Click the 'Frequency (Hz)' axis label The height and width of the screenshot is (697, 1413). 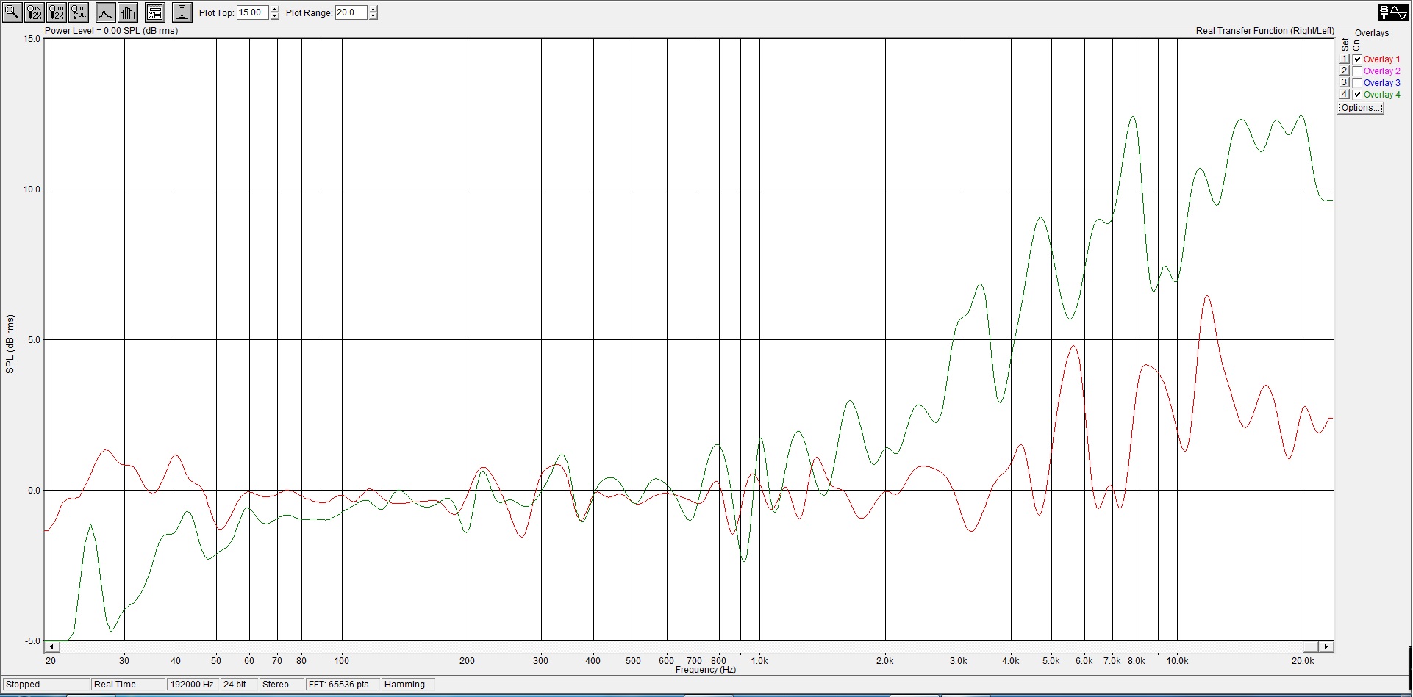tap(706, 670)
